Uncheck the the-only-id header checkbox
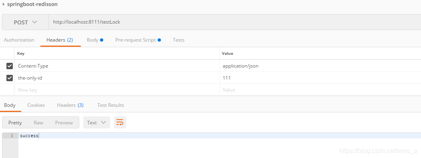The width and height of the screenshot is (421, 158). point(10,78)
